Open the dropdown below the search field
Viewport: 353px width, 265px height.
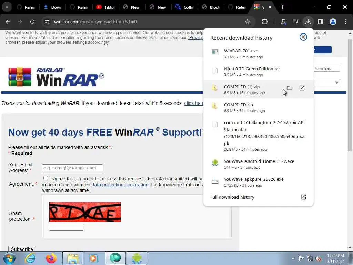pyautogui.click(x=327, y=82)
